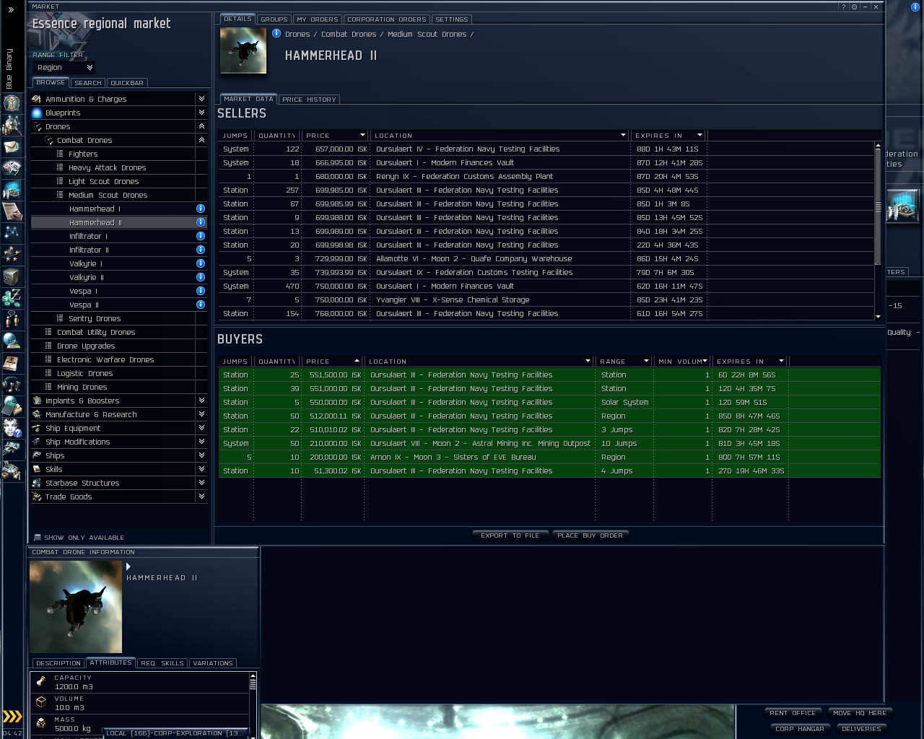Open the mail envelope icon in sidebar
The width and height of the screenshot is (924, 739).
pos(12,147)
